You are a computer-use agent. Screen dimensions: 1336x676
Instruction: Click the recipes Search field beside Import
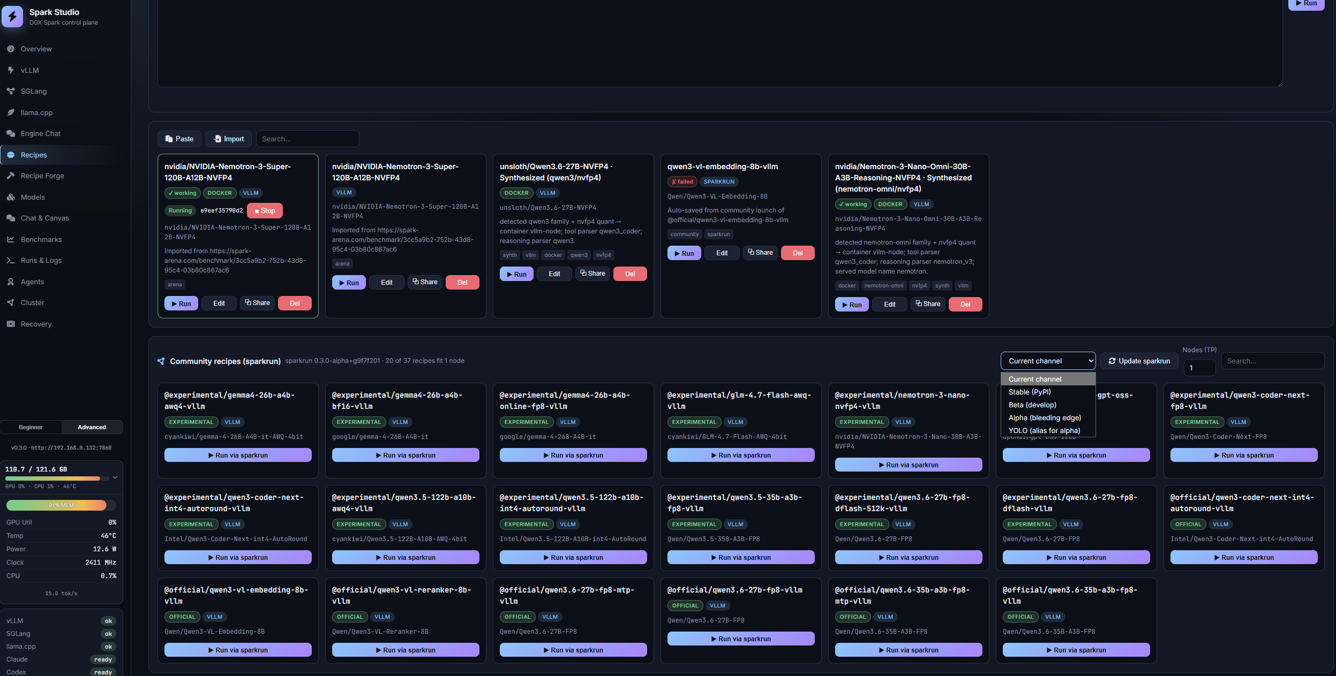pos(307,139)
